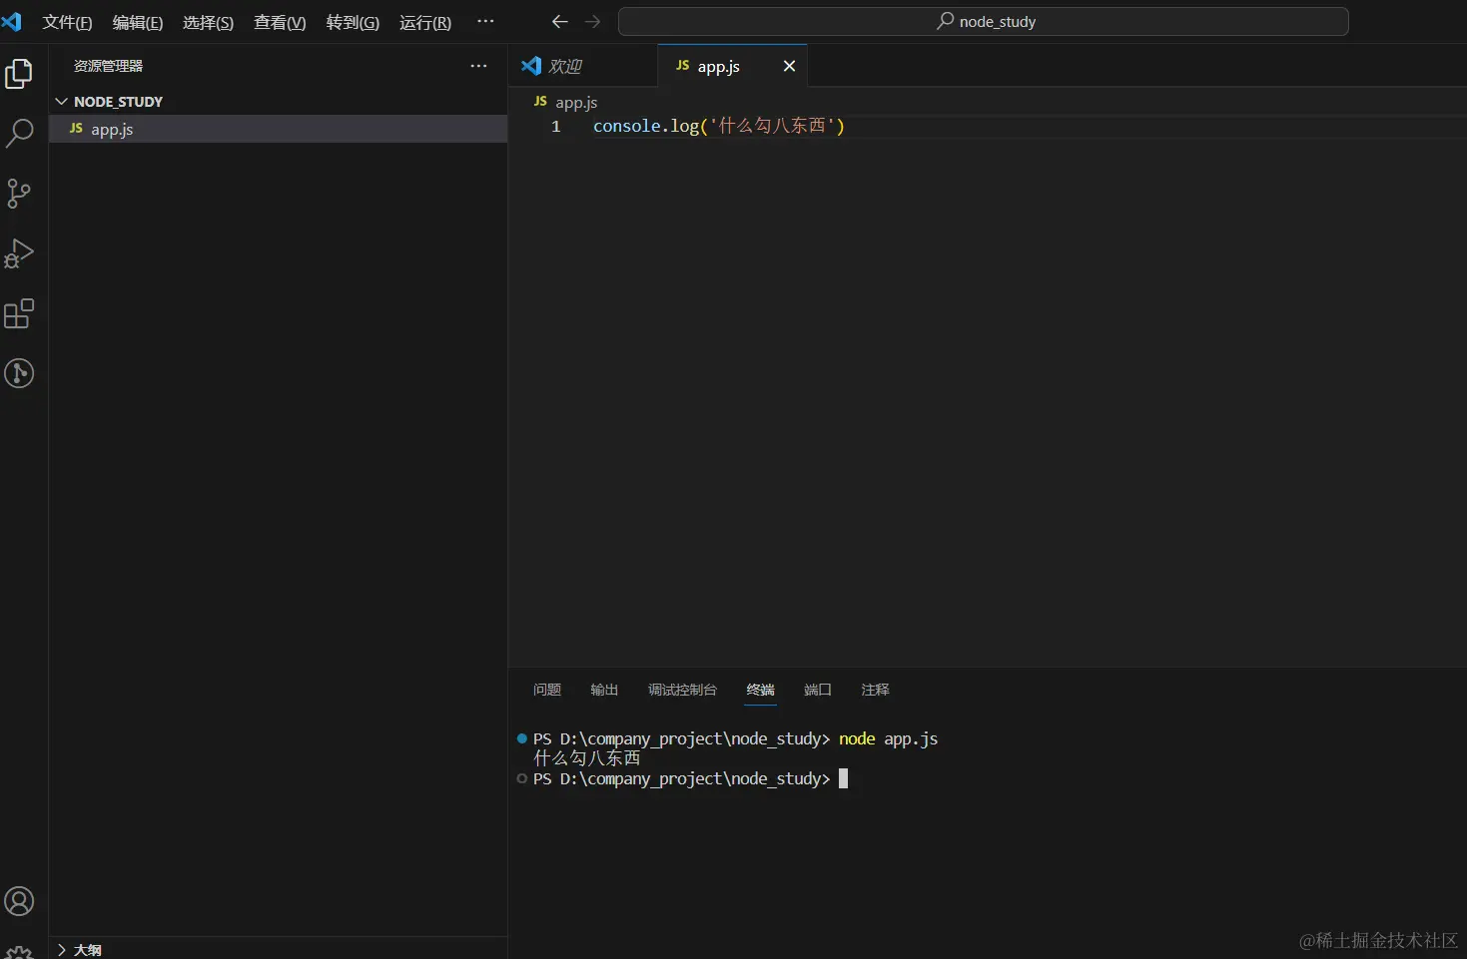The width and height of the screenshot is (1467, 959).
Task: Open the 文件(F) menu
Action: (x=67, y=22)
